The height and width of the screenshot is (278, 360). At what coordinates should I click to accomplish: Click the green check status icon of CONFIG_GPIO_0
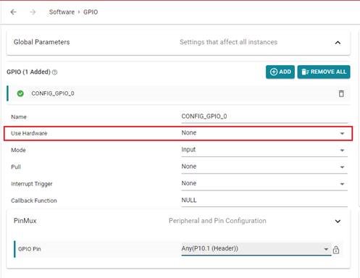pyautogui.click(x=20, y=93)
